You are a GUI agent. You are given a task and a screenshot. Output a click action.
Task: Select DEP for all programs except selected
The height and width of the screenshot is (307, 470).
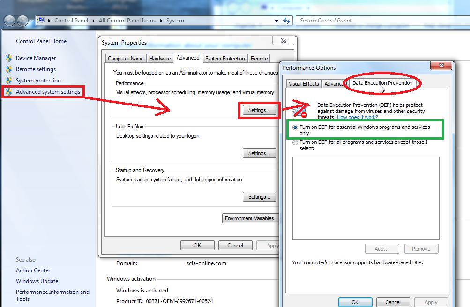point(295,142)
